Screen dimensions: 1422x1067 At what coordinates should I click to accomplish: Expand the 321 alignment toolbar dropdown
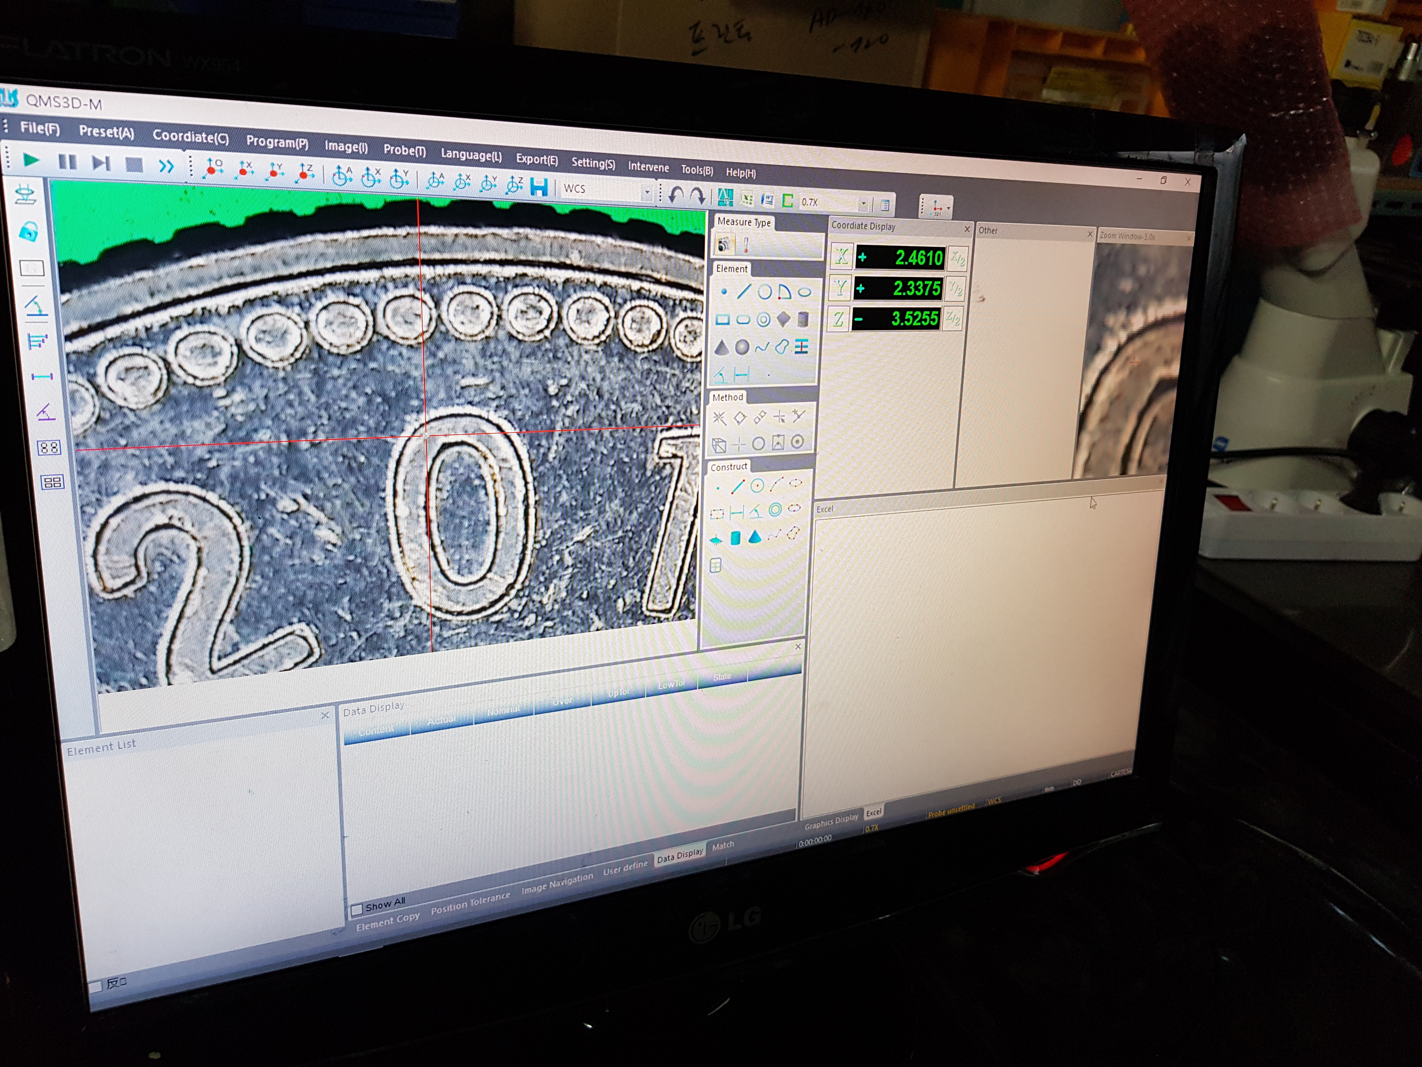coord(948,209)
